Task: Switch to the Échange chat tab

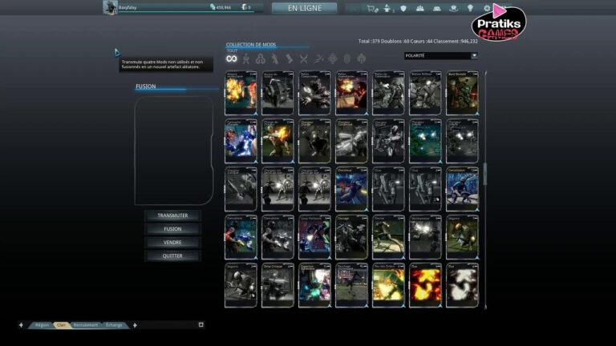Action: 114,325
